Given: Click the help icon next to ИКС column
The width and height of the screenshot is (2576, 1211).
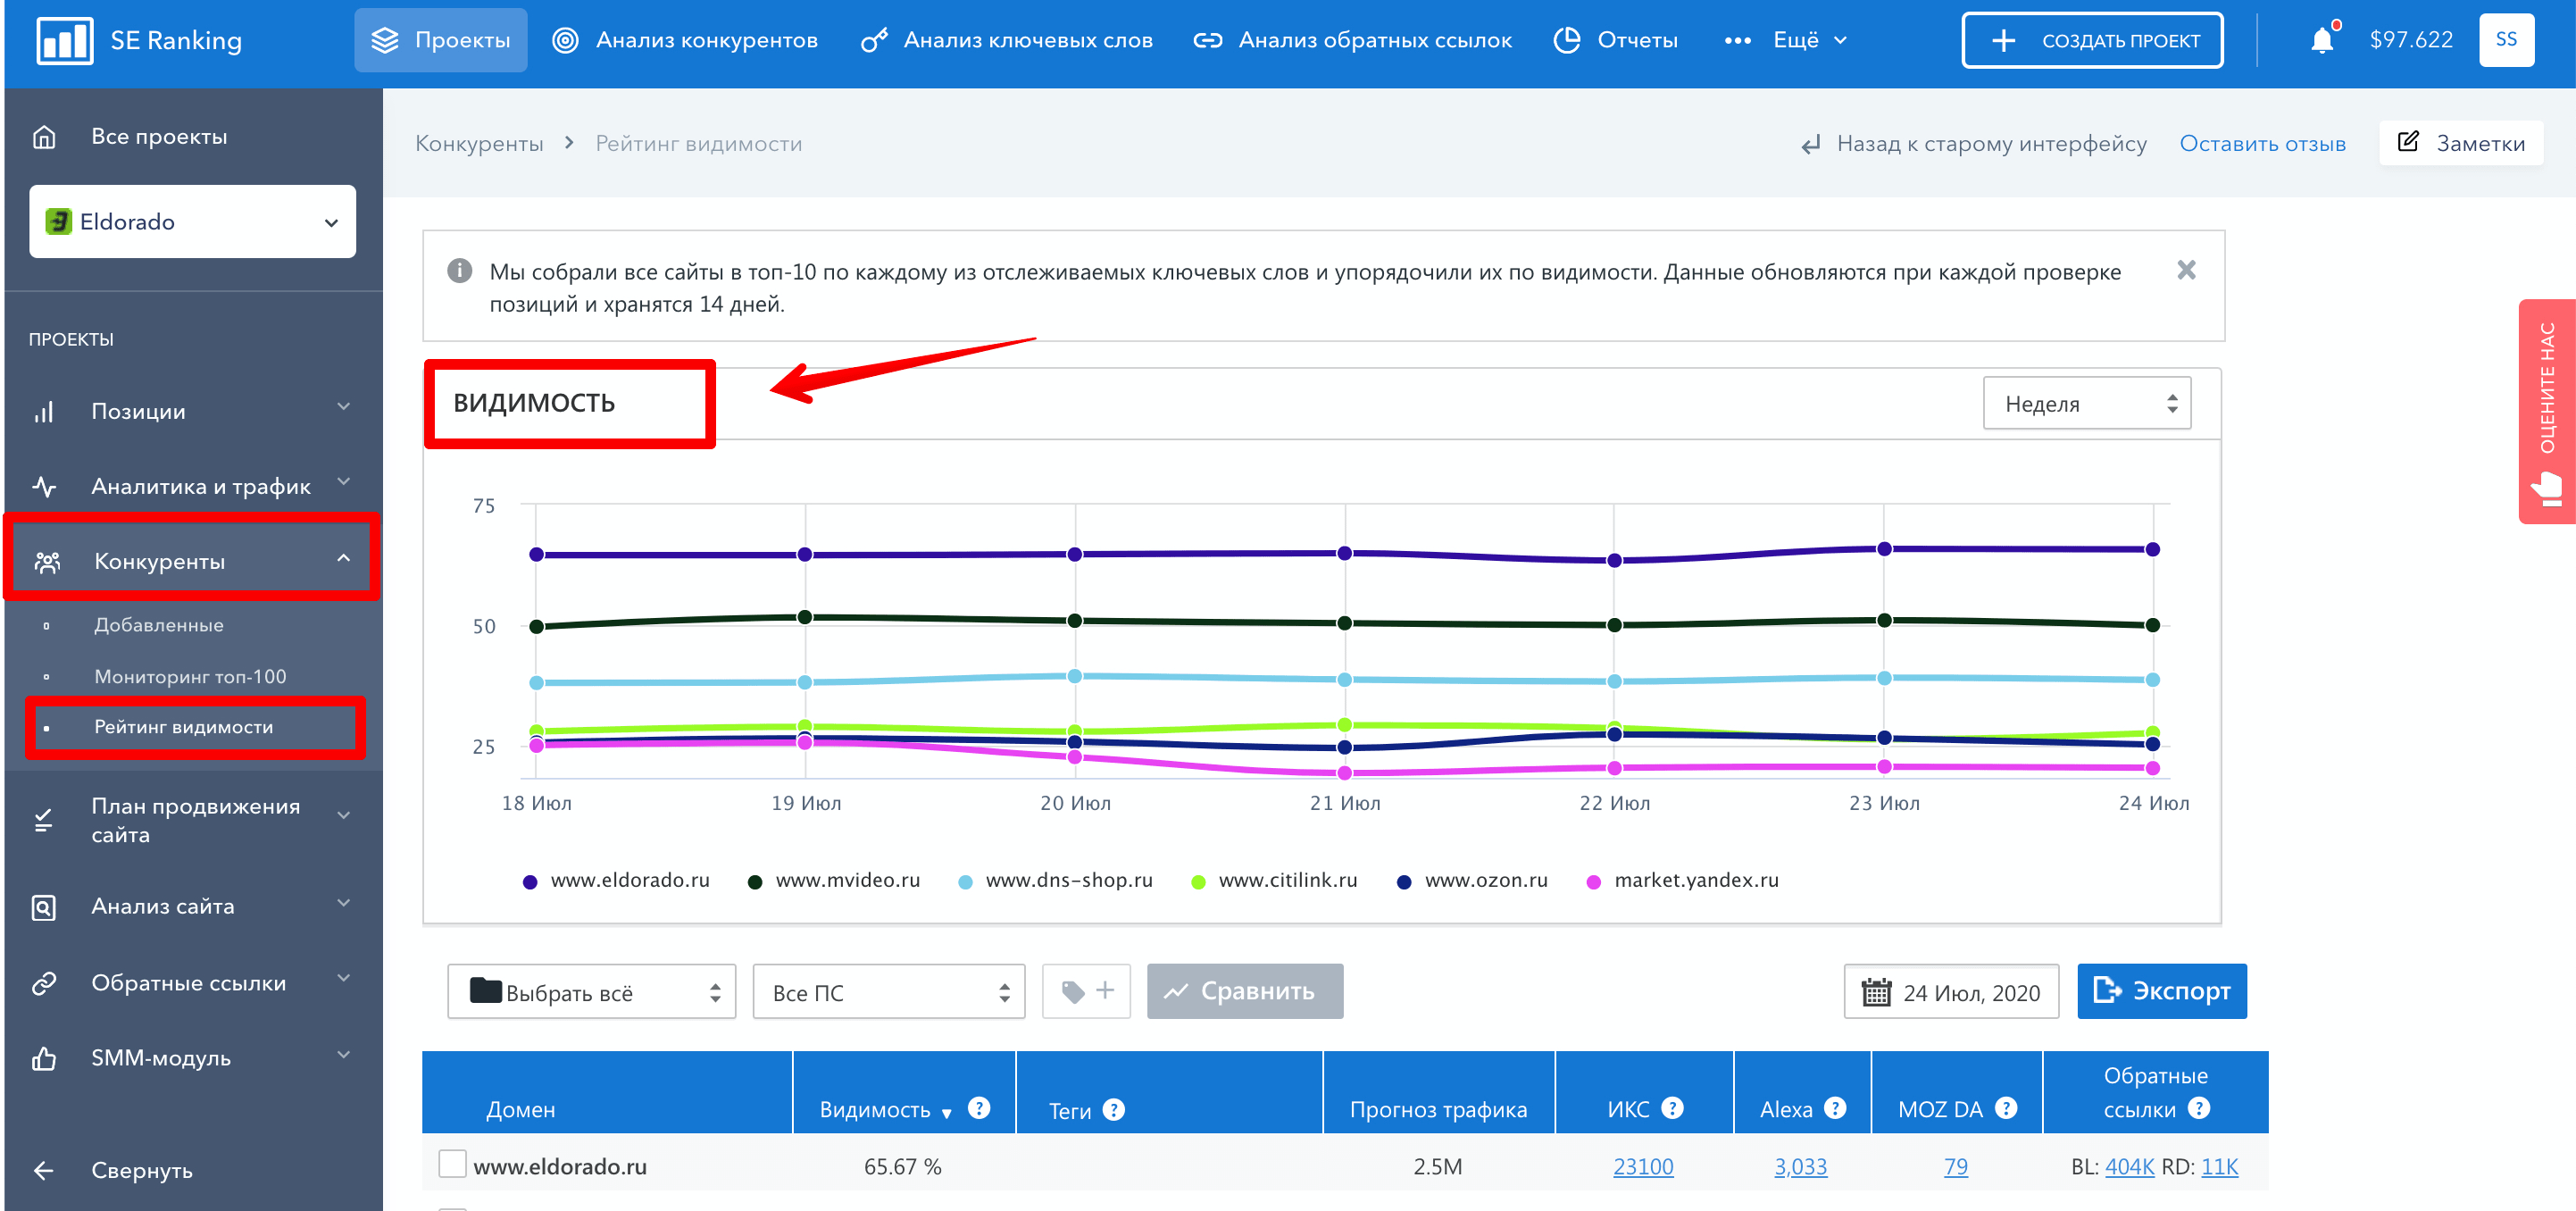Looking at the screenshot, I should pos(1672,1108).
